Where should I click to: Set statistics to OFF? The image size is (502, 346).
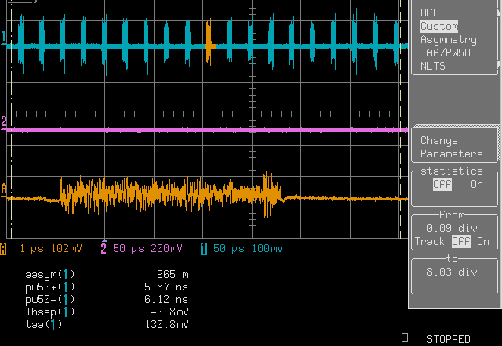(442, 184)
